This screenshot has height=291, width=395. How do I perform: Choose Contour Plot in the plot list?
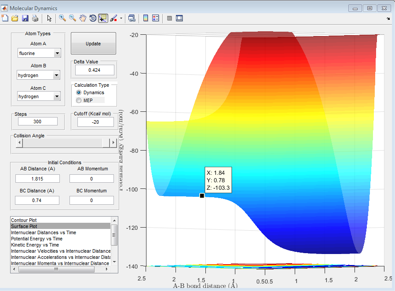tap(23, 220)
